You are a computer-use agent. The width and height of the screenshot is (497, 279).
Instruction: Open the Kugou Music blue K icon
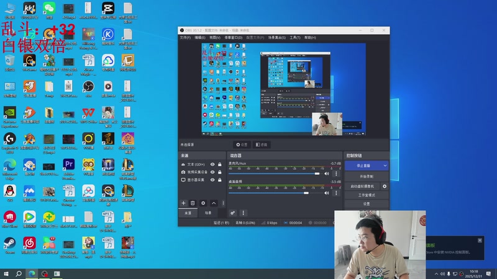pos(107,37)
